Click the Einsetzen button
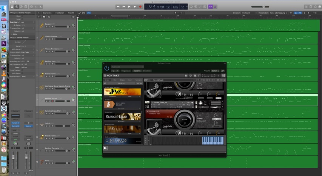Screen dimensions: 322x176 click(x=147, y=71)
